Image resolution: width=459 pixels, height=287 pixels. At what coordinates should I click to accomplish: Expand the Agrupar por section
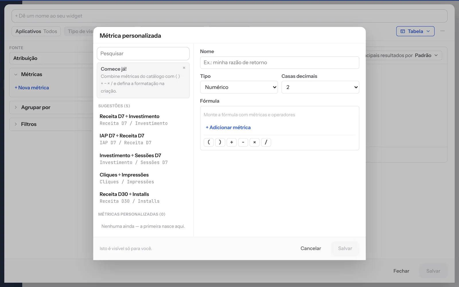tap(16, 107)
